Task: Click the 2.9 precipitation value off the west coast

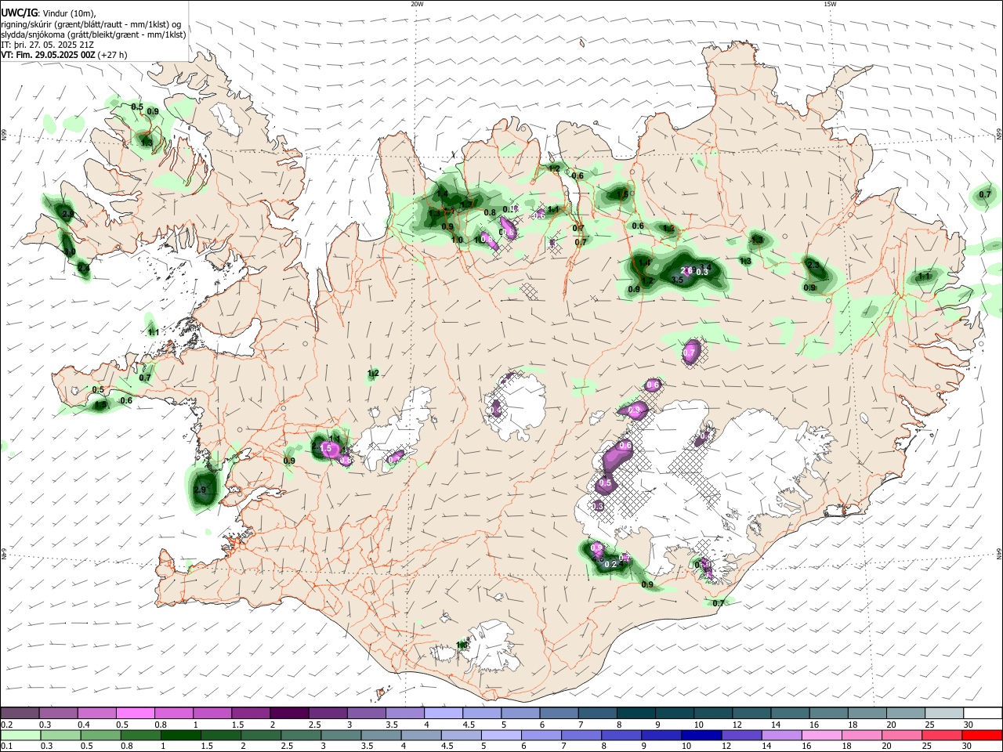Action: 199,490
